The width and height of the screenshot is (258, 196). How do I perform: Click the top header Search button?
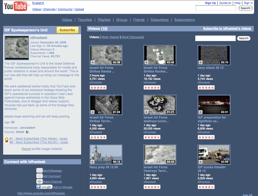click(x=245, y=8)
